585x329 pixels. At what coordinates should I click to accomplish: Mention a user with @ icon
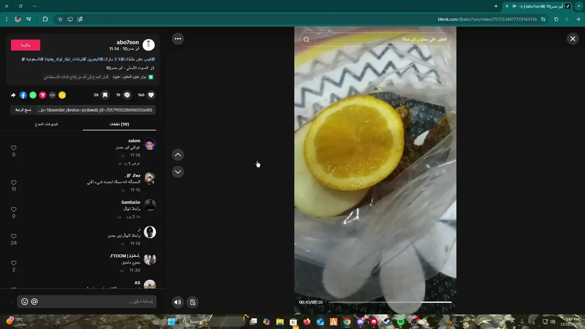pos(34,302)
